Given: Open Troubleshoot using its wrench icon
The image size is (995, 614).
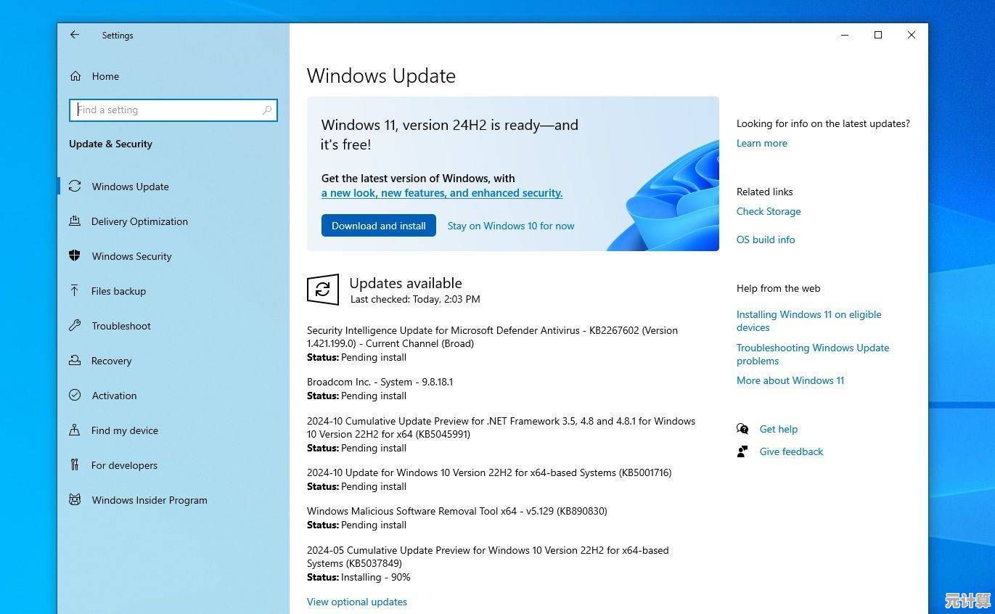Looking at the screenshot, I should point(75,325).
